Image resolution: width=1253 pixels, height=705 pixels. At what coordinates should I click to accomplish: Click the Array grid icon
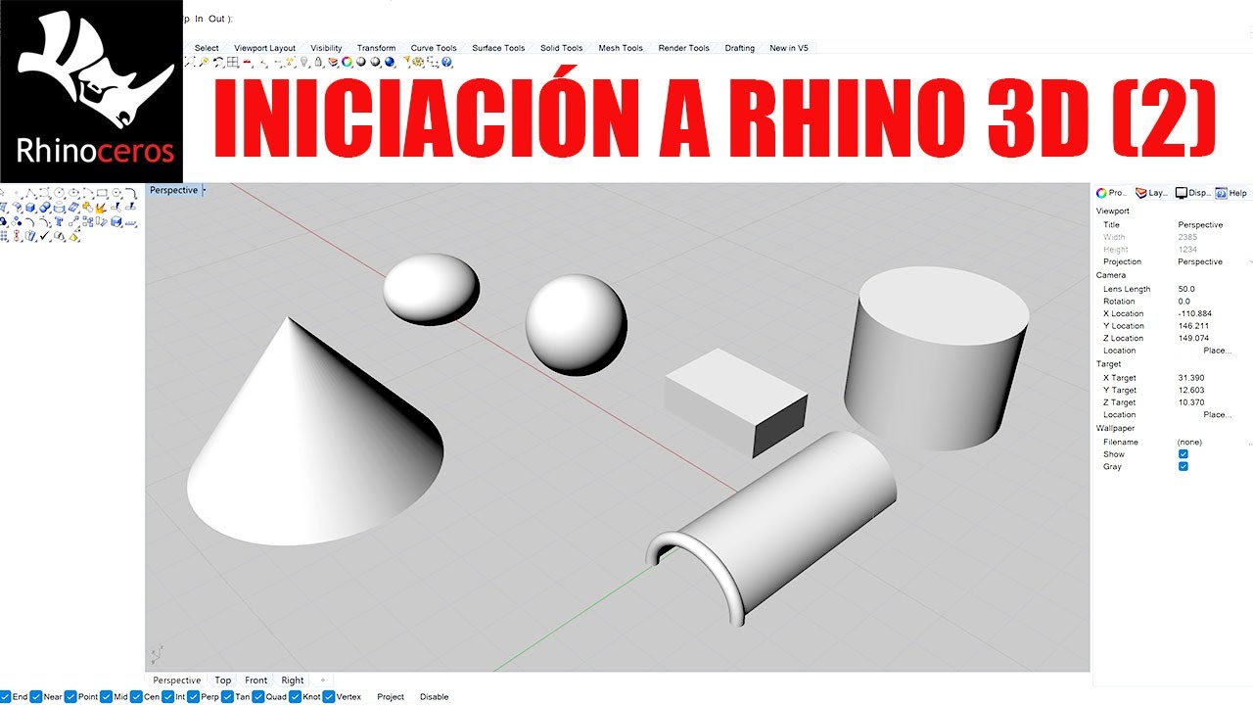(4, 236)
